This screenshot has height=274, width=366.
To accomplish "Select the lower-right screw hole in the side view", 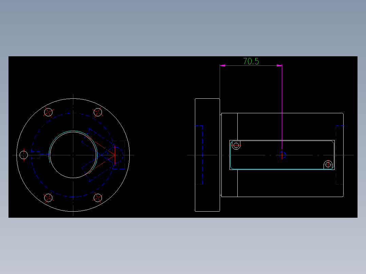I will [328, 165].
